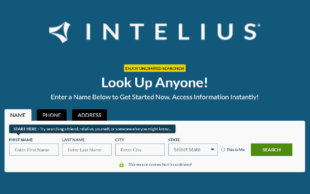Click the Enjoy Unlimited Searches yellow badge
This screenshot has width=310, height=194.
coord(155,68)
